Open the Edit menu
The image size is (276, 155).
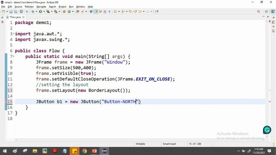10,7
